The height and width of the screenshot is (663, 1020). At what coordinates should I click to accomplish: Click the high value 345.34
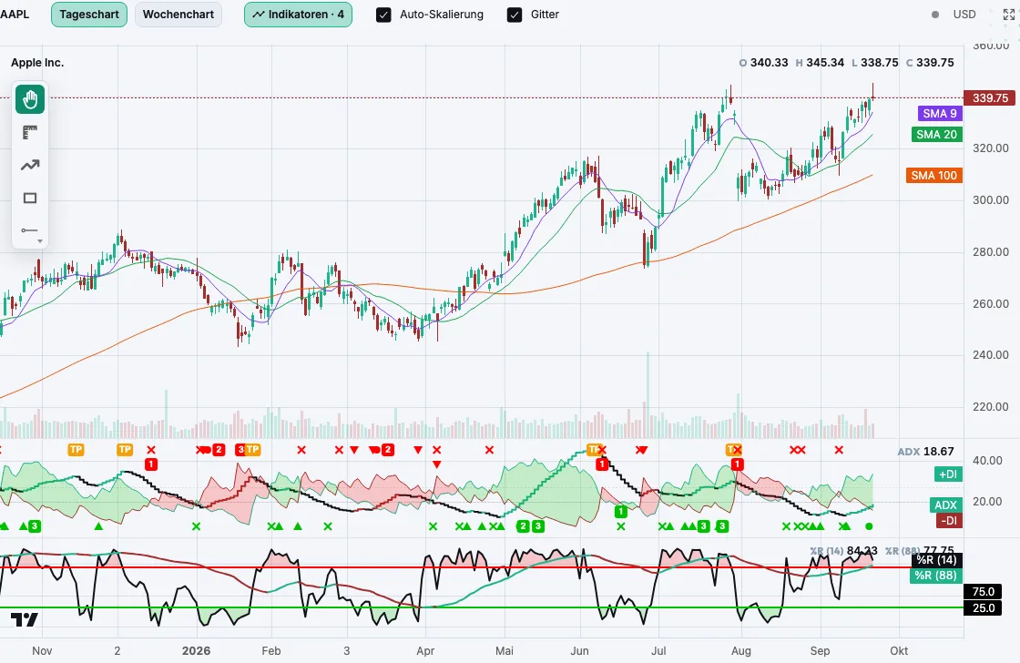tap(825, 63)
